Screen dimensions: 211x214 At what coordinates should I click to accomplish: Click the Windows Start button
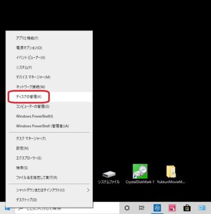tap(7, 208)
